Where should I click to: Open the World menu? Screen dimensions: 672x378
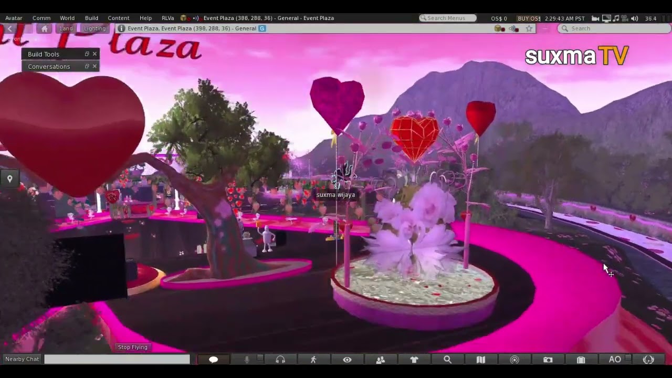pyautogui.click(x=67, y=18)
